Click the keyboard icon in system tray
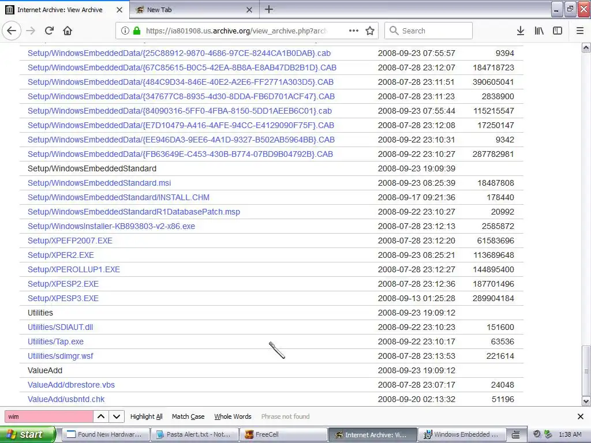 [516, 435]
